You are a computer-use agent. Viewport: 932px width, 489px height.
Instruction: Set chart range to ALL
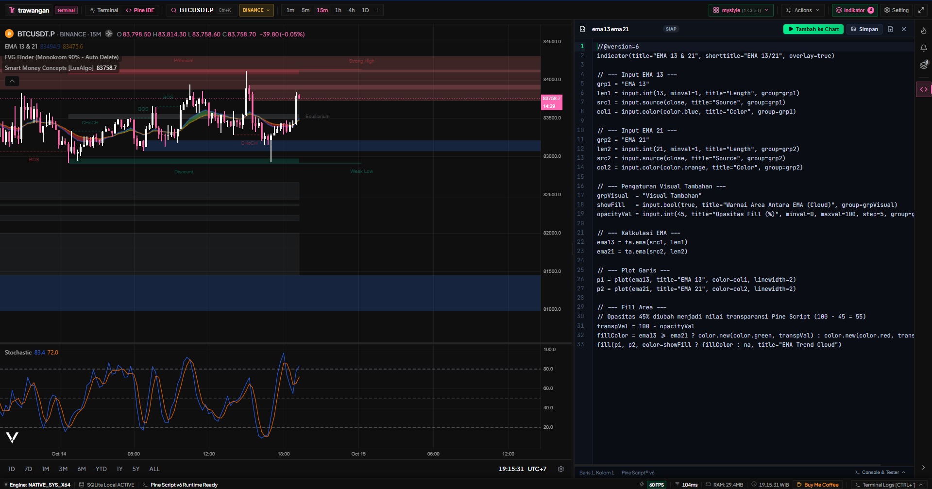tap(154, 469)
